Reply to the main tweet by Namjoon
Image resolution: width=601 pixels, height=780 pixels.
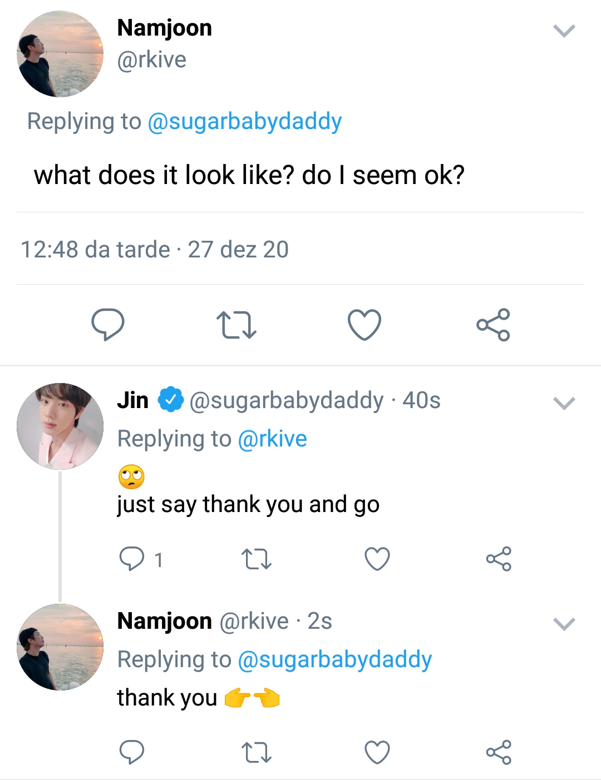coord(107,324)
